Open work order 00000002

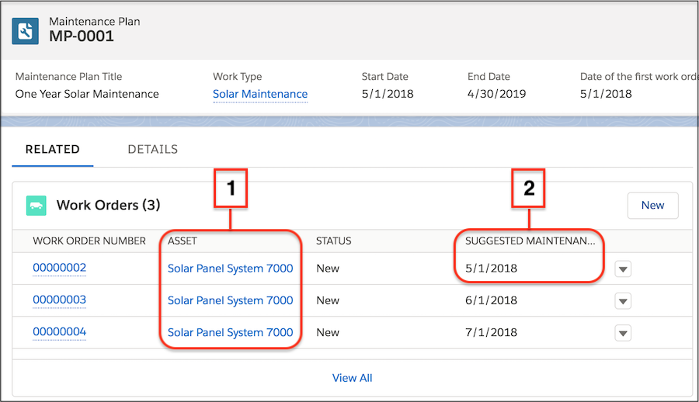[x=59, y=268]
